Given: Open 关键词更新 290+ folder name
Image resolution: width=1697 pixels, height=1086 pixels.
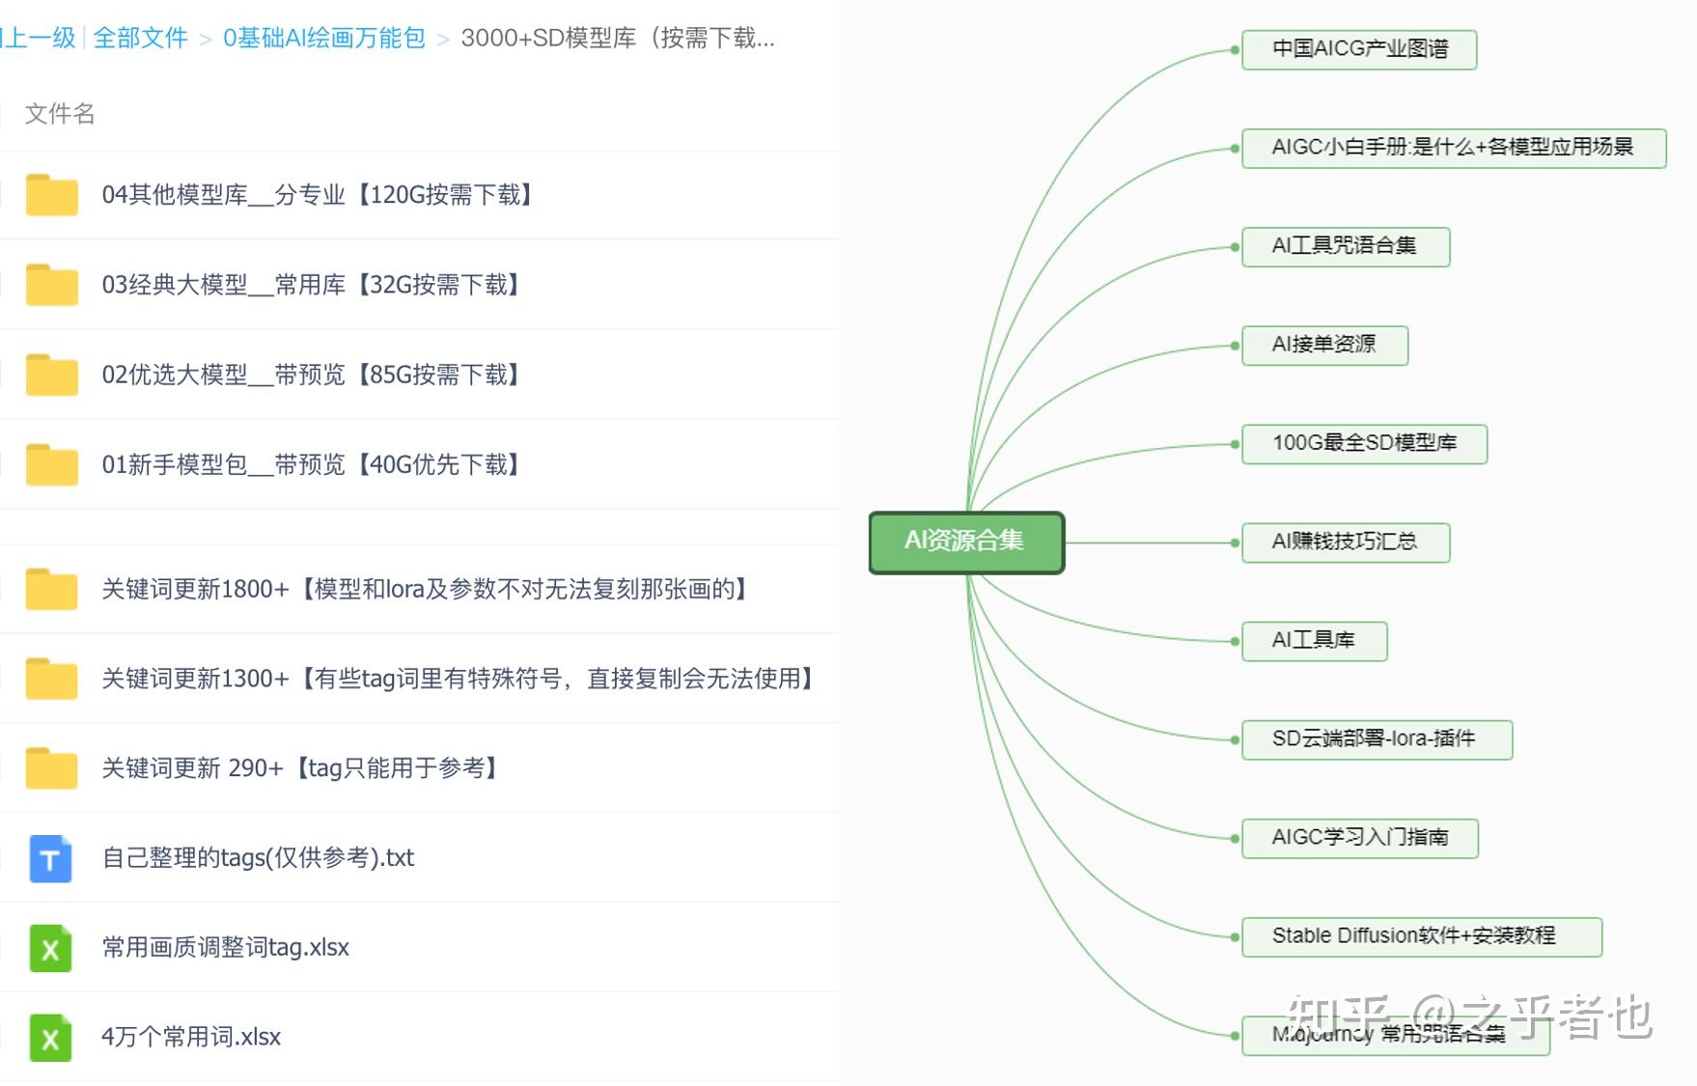Looking at the screenshot, I should click(300, 768).
